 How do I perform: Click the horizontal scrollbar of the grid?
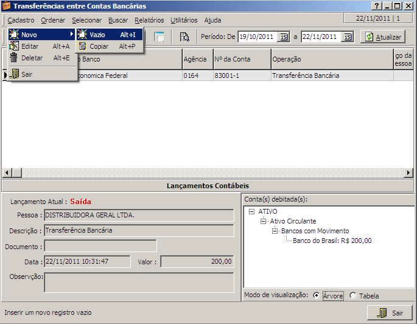(x=207, y=173)
